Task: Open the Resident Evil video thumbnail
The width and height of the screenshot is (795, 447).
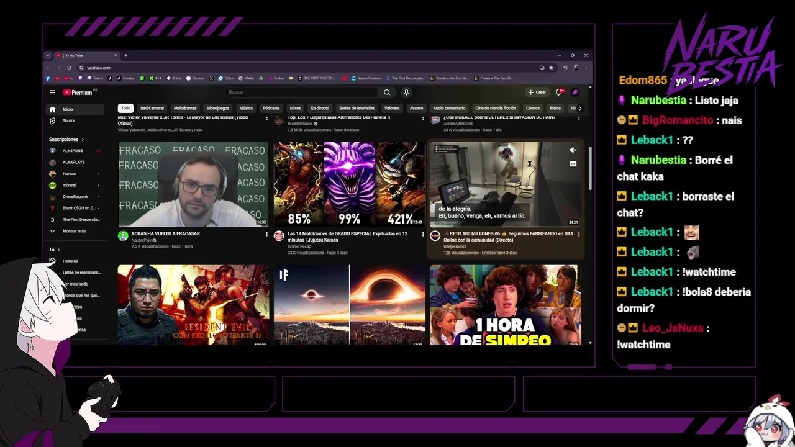Action: click(193, 305)
